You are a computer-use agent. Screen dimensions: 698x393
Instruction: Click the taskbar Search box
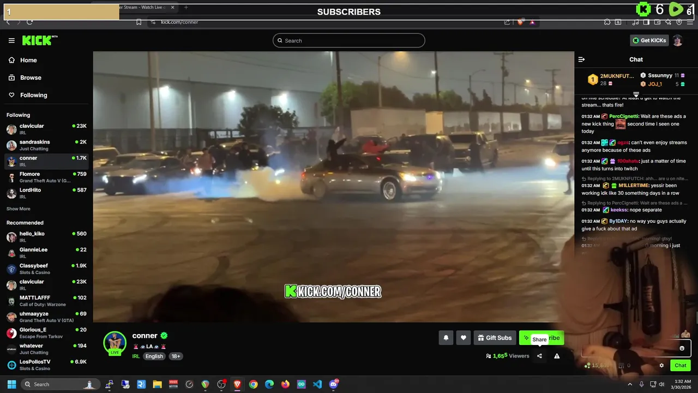tap(61, 384)
